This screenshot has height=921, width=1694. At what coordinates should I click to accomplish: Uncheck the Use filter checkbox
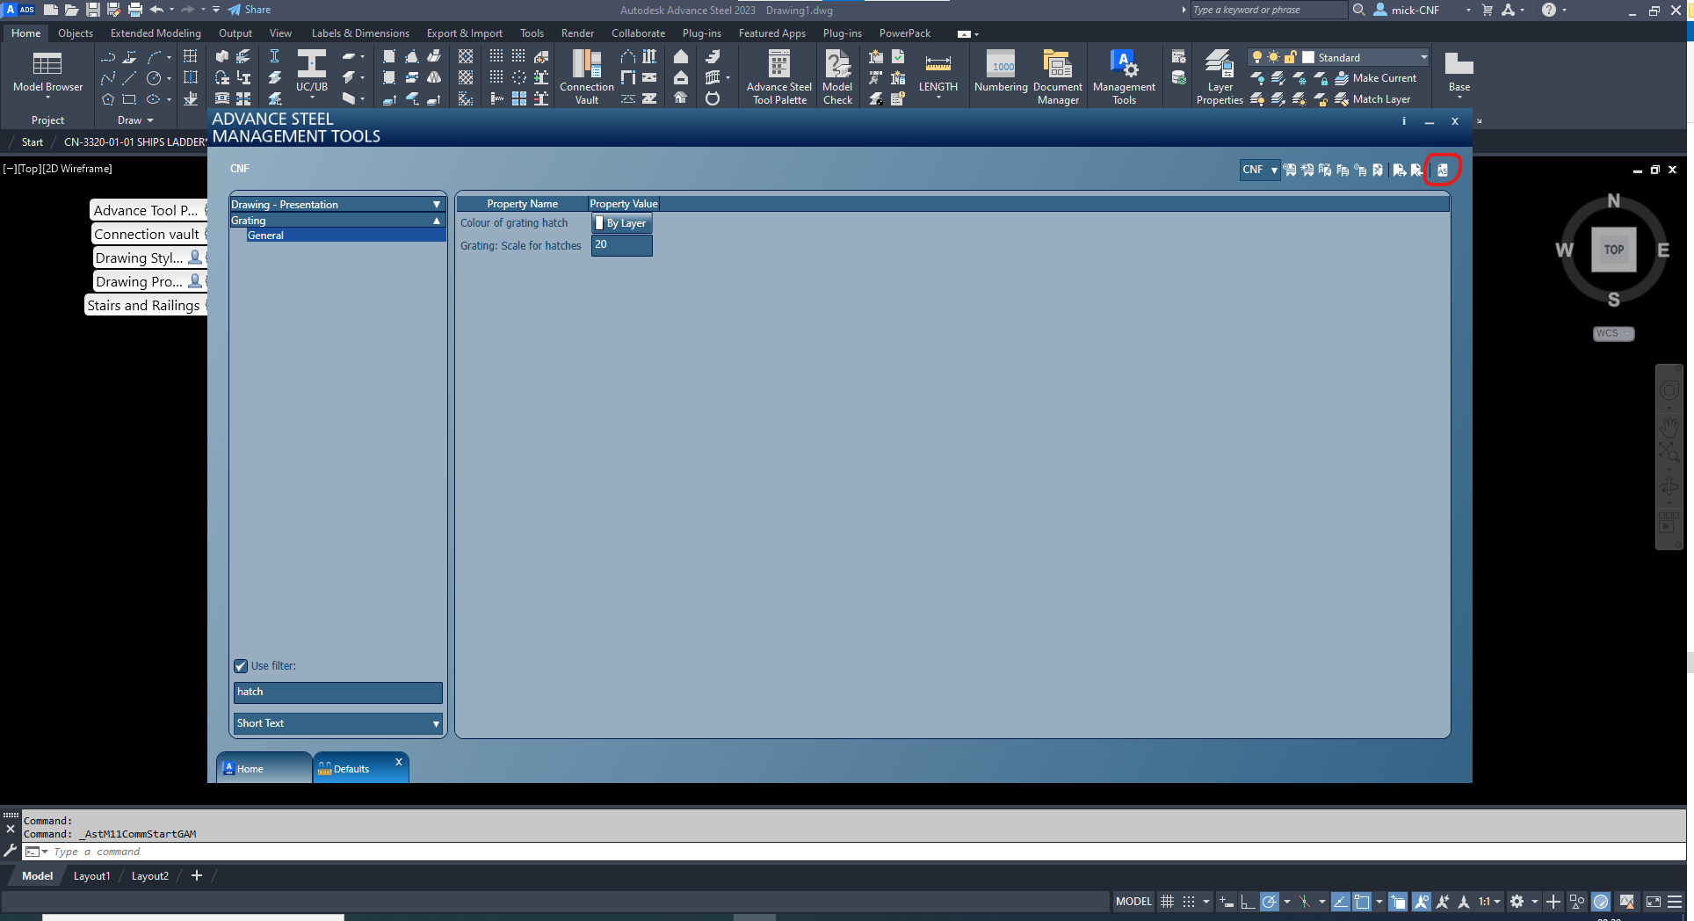click(x=241, y=666)
